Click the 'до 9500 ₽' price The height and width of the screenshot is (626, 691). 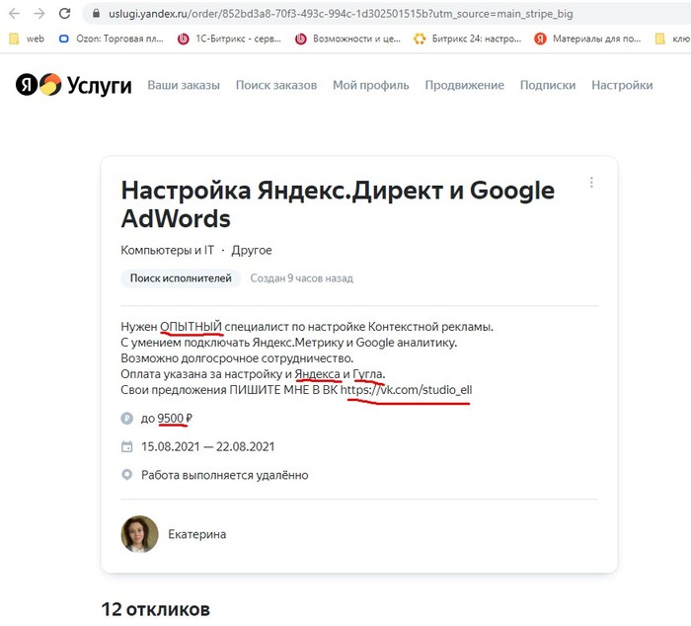(167, 418)
